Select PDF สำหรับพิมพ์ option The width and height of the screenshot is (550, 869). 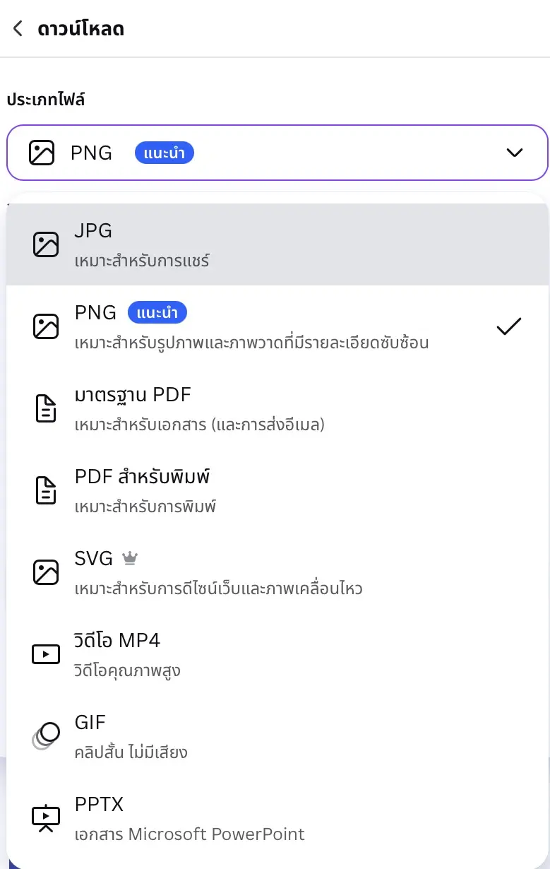[x=277, y=490]
